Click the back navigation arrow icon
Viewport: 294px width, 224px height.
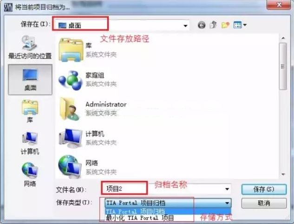point(202,25)
